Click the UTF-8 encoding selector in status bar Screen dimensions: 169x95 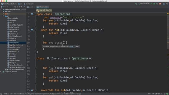click(x=157, y=94)
